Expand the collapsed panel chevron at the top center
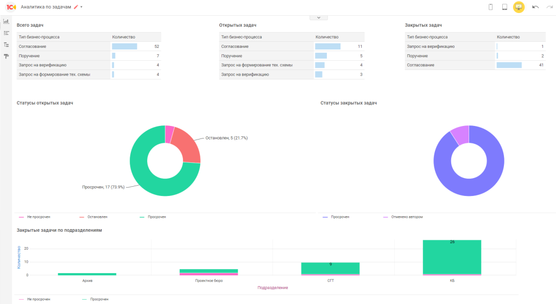Viewport: 556px width, 304px height. (319, 18)
